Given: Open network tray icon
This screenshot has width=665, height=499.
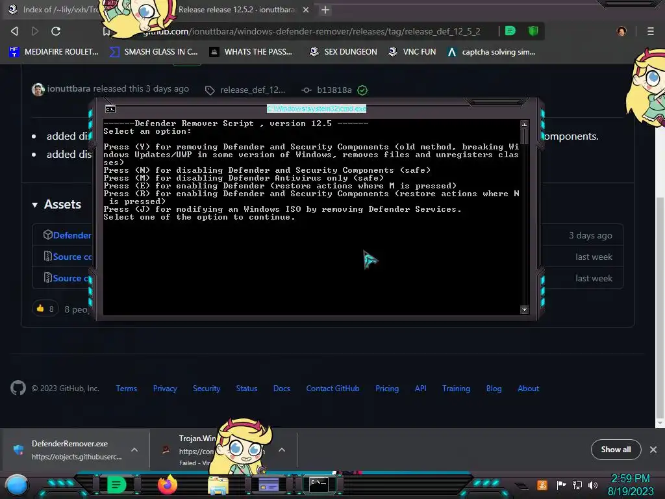Looking at the screenshot, I should coord(577,485).
